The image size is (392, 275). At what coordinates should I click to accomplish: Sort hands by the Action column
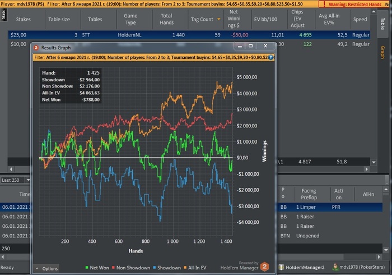pyautogui.click(x=338, y=194)
